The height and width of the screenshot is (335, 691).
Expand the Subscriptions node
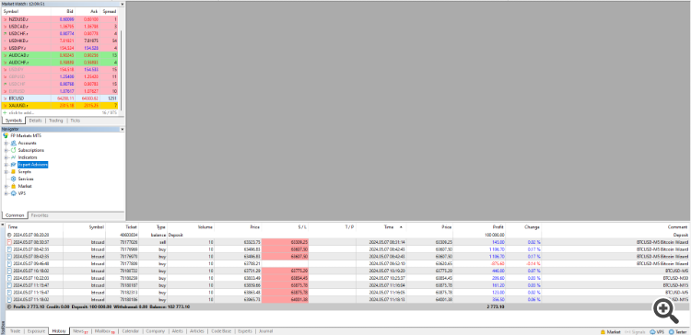(x=6, y=150)
